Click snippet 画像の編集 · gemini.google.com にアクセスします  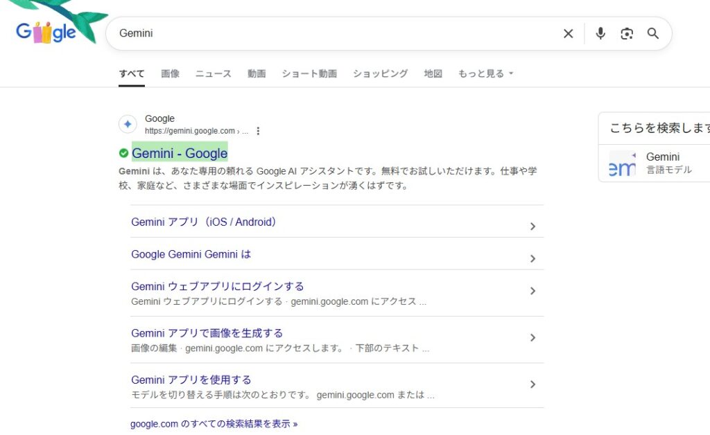pos(280,348)
